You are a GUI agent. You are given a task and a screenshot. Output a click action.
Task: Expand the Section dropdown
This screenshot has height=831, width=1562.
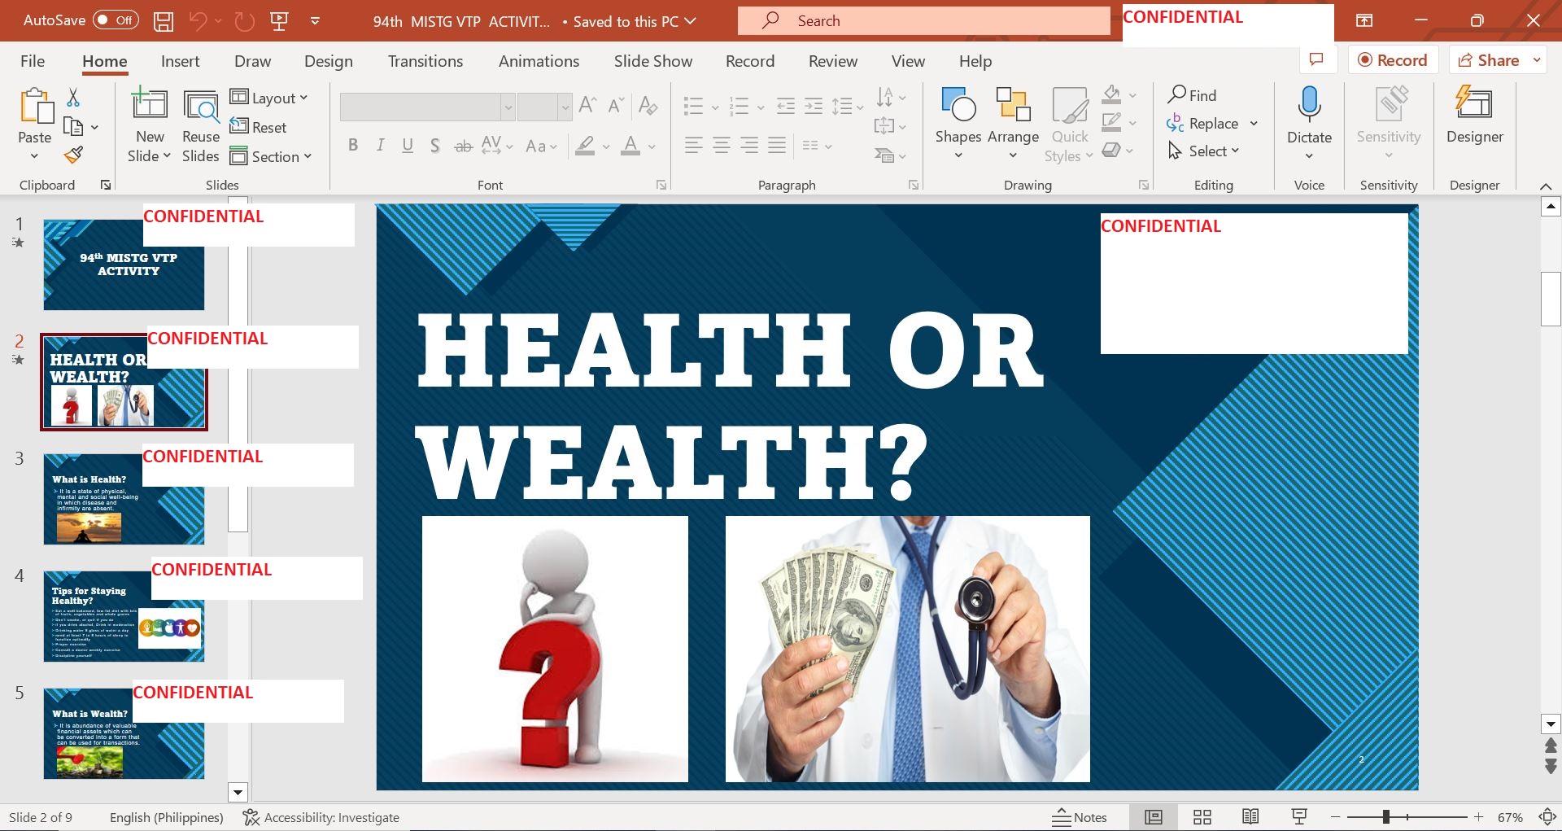click(x=271, y=156)
